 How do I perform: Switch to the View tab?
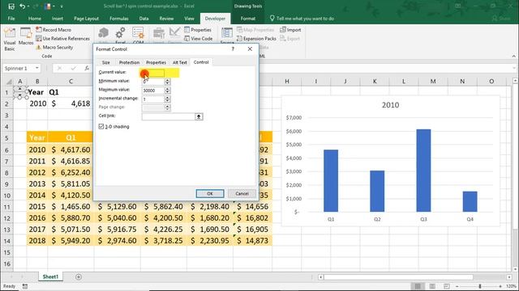pos(189,19)
